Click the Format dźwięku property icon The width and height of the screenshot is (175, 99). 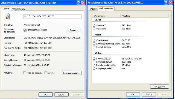[94, 47]
